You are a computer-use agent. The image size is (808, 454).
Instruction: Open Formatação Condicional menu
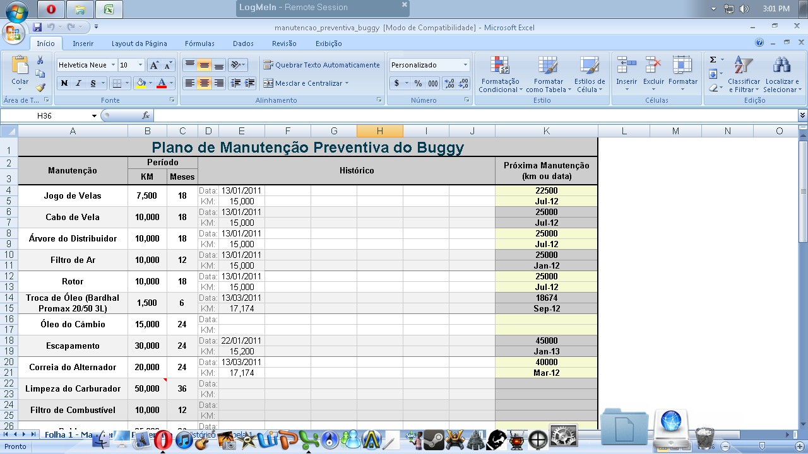click(499, 74)
